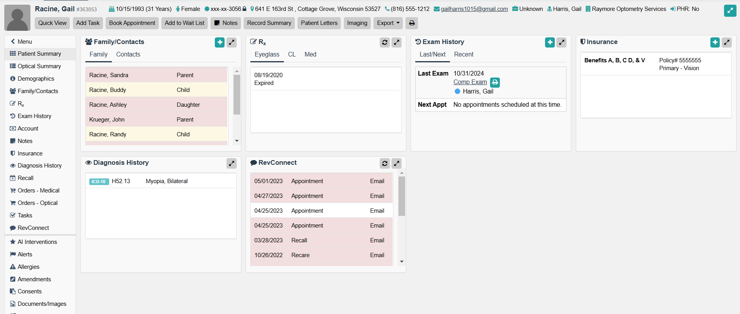The width and height of the screenshot is (740, 314).
Task: Open Record Summary
Action: (x=269, y=23)
